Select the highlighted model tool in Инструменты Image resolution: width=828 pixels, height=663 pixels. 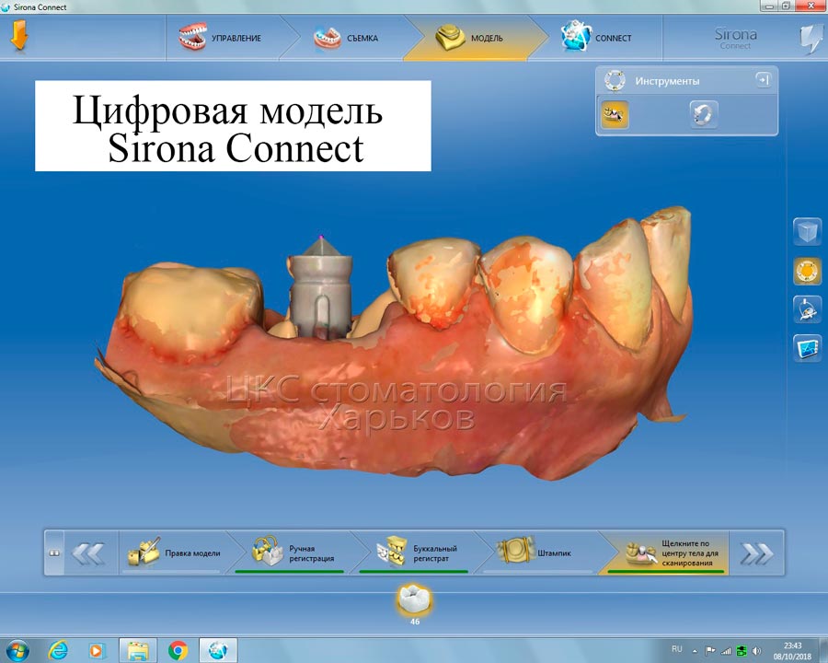coord(615,113)
